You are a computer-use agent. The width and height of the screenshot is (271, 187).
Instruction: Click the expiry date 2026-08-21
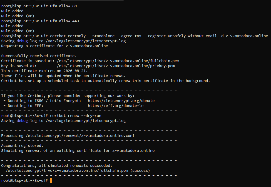[x=75, y=71]
